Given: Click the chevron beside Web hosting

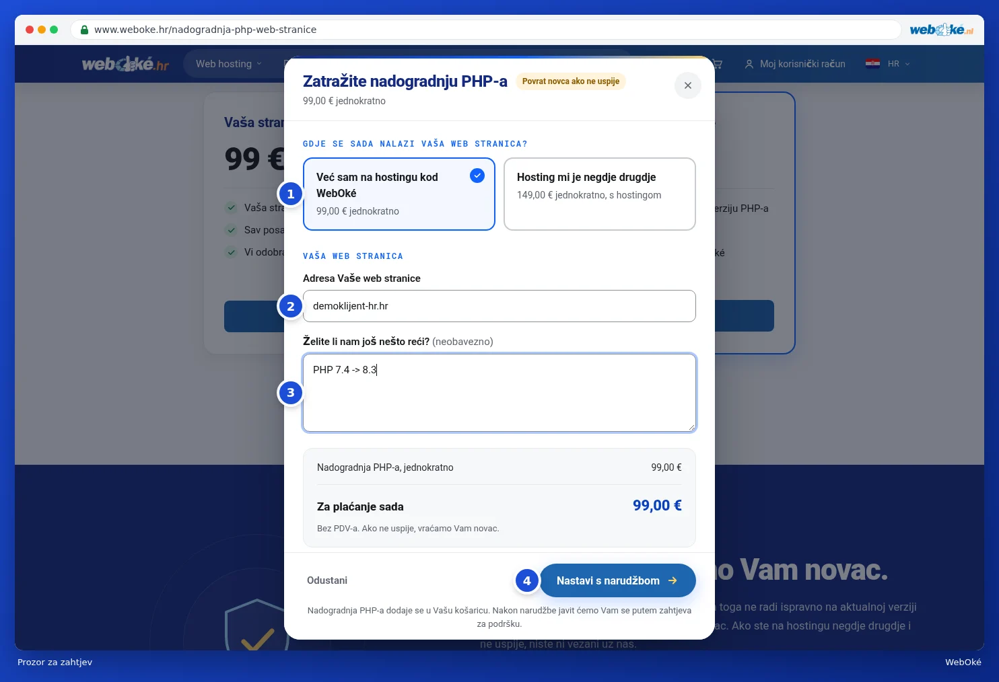Looking at the screenshot, I should [259, 64].
